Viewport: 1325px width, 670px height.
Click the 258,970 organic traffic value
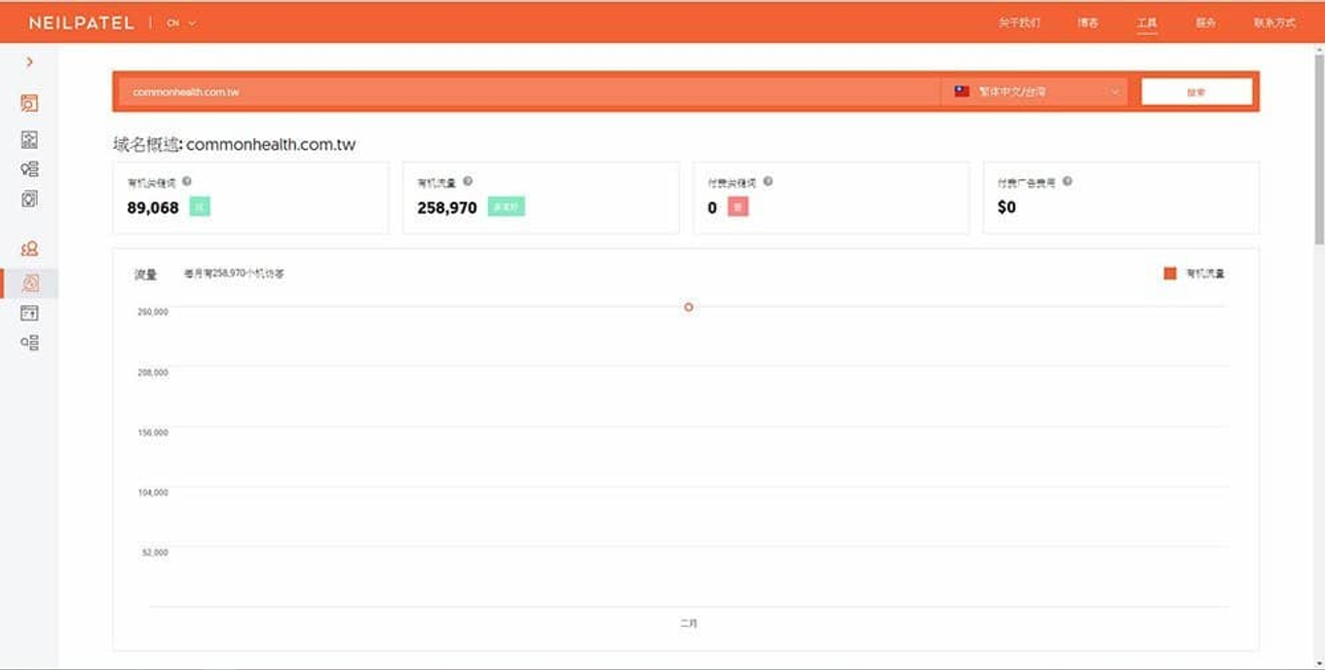coord(447,207)
